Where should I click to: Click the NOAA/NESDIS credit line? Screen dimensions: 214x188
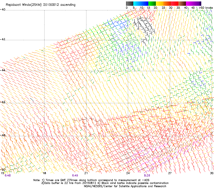[125, 186]
